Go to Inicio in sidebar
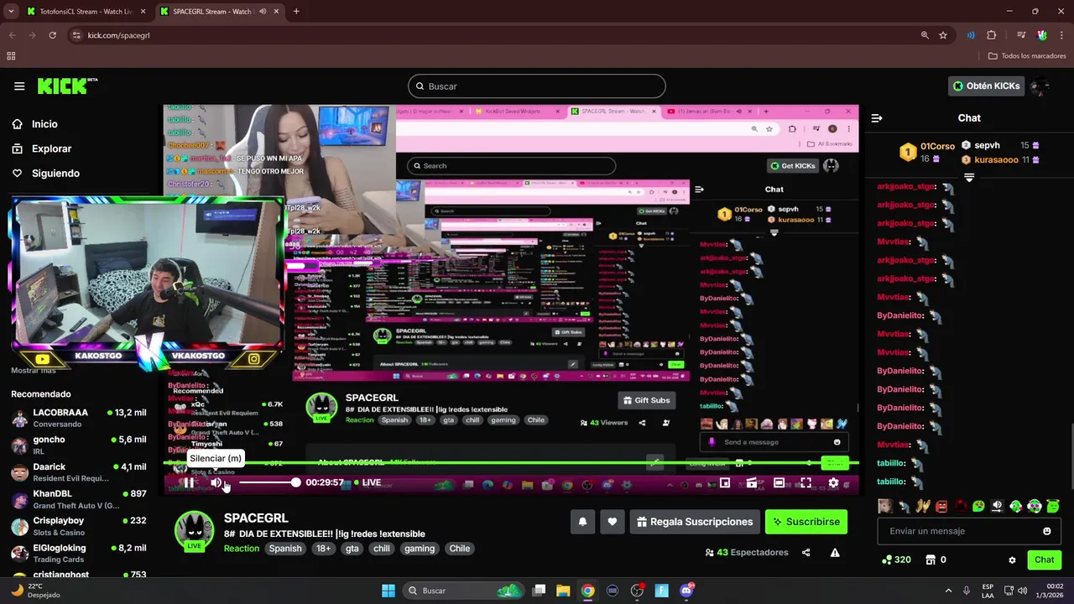This screenshot has height=604, width=1074. 35,124
